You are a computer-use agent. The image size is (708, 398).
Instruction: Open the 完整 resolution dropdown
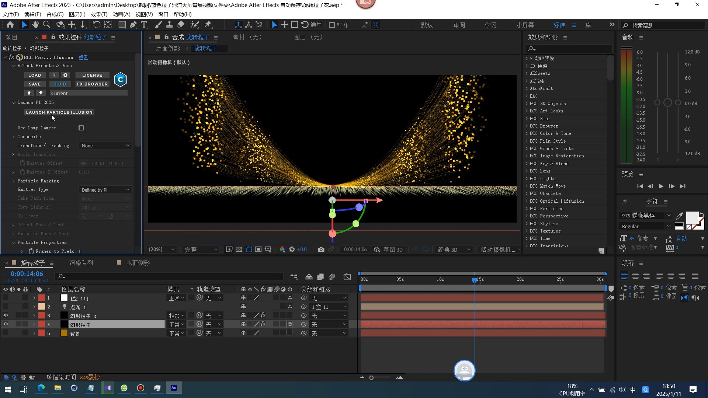click(x=201, y=249)
